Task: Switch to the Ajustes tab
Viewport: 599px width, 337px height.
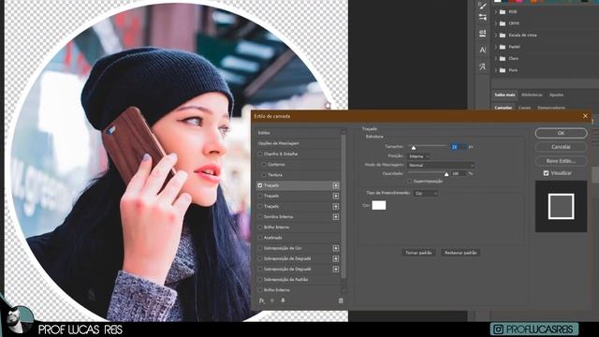Action: (x=556, y=95)
